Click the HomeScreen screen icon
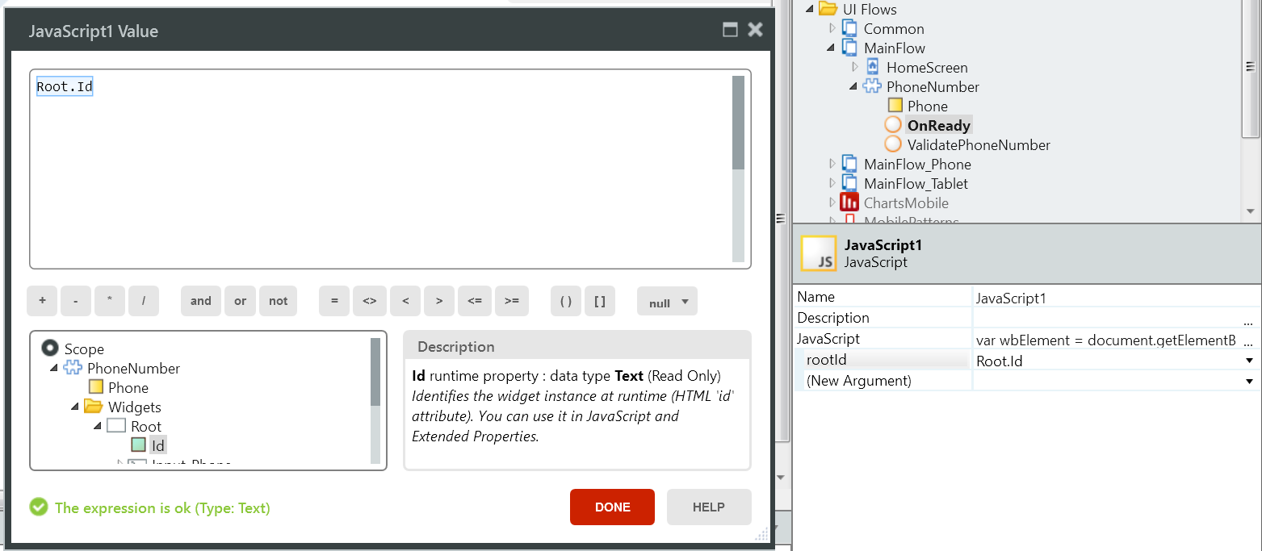This screenshot has height=551, width=1262. tap(872, 67)
